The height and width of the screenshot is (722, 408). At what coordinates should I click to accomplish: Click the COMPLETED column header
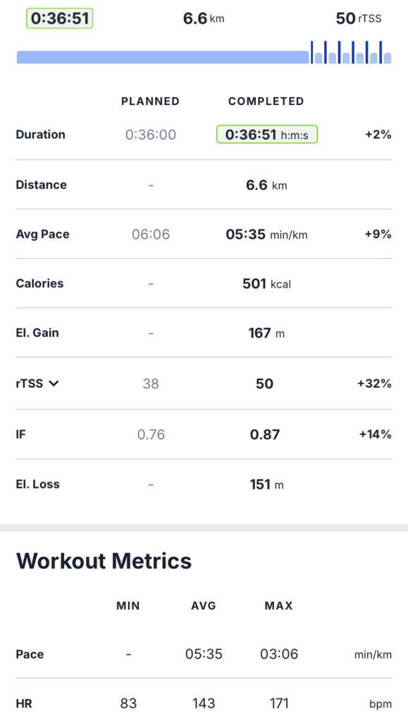tap(266, 102)
